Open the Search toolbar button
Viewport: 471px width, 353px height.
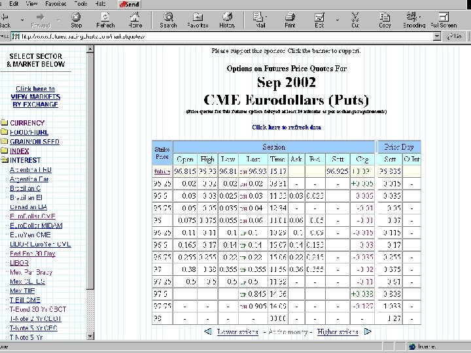(x=168, y=20)
